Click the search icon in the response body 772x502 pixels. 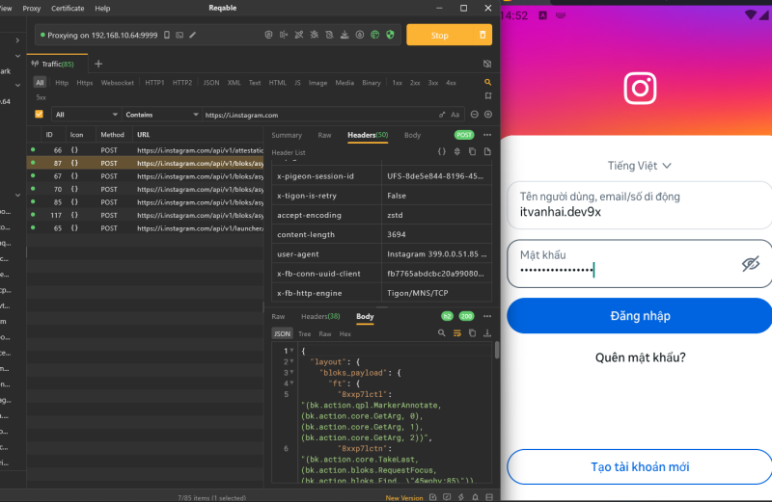(x=442, y=333)
